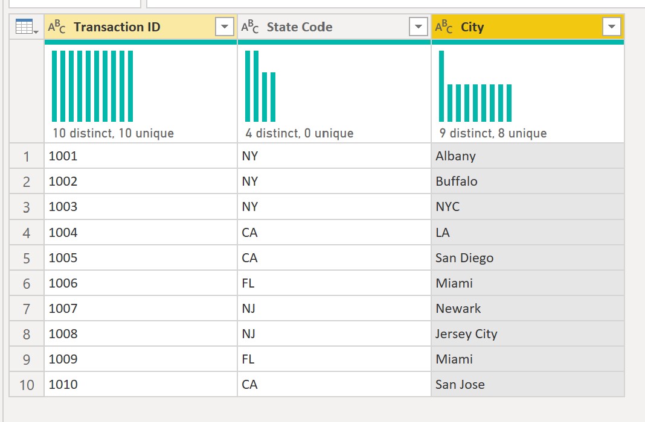Click cell 1010

tap(141, 385)
